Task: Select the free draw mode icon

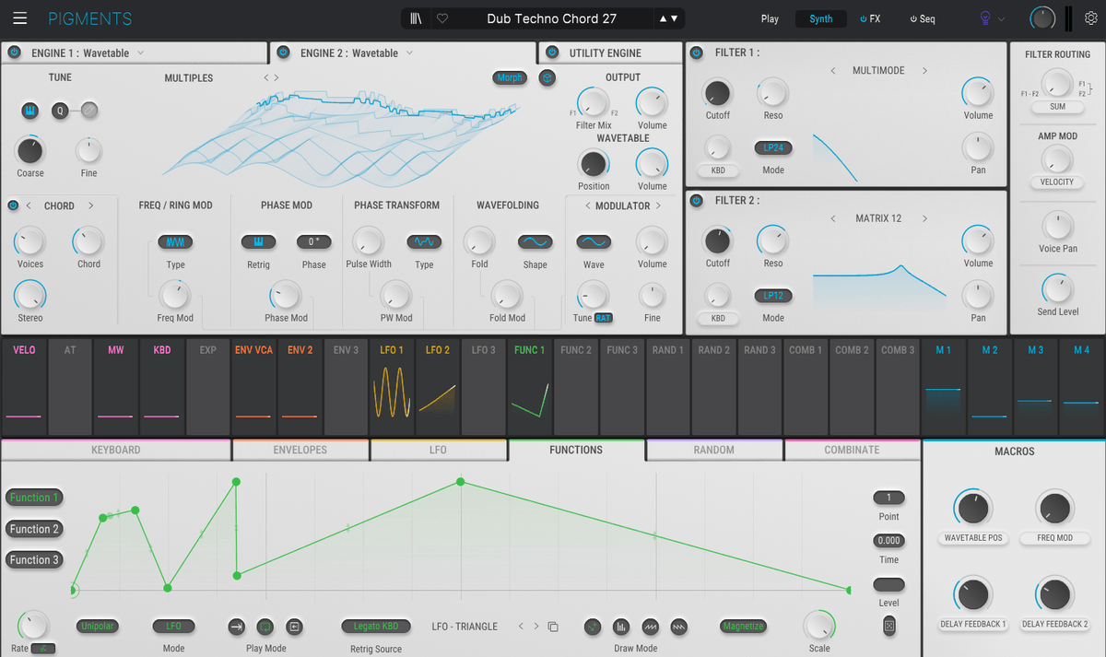Action: [593, 627]
